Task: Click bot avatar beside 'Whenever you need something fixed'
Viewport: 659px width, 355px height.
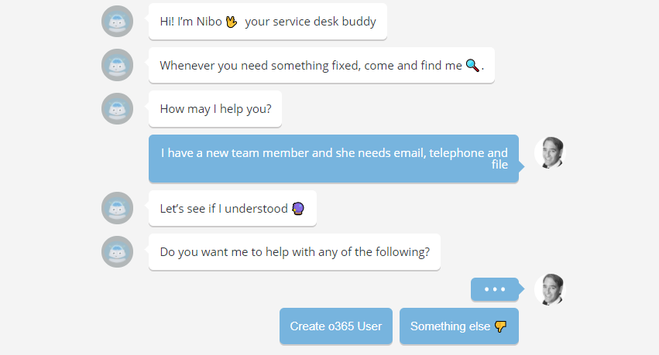Action: 117,65
